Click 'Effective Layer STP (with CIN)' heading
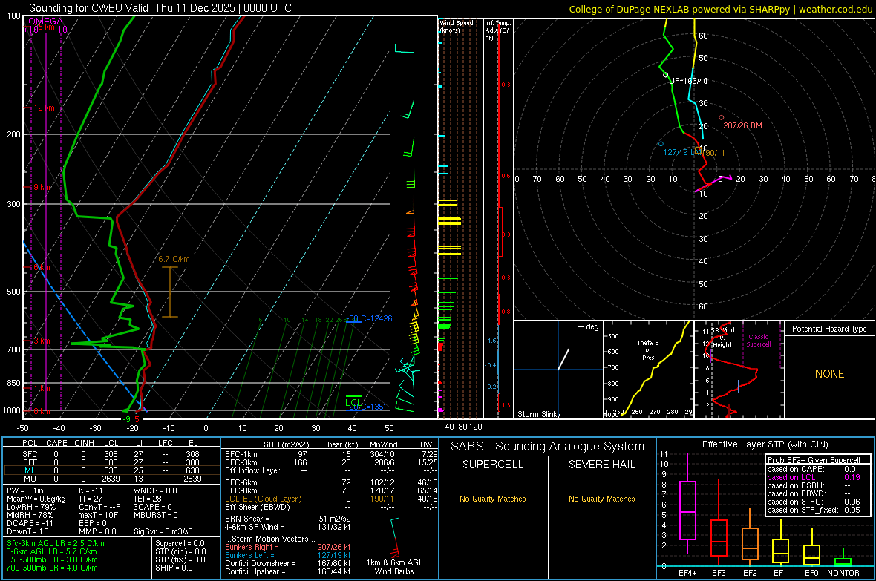Viewport: 876px width, 581px height. coord(765,444)
